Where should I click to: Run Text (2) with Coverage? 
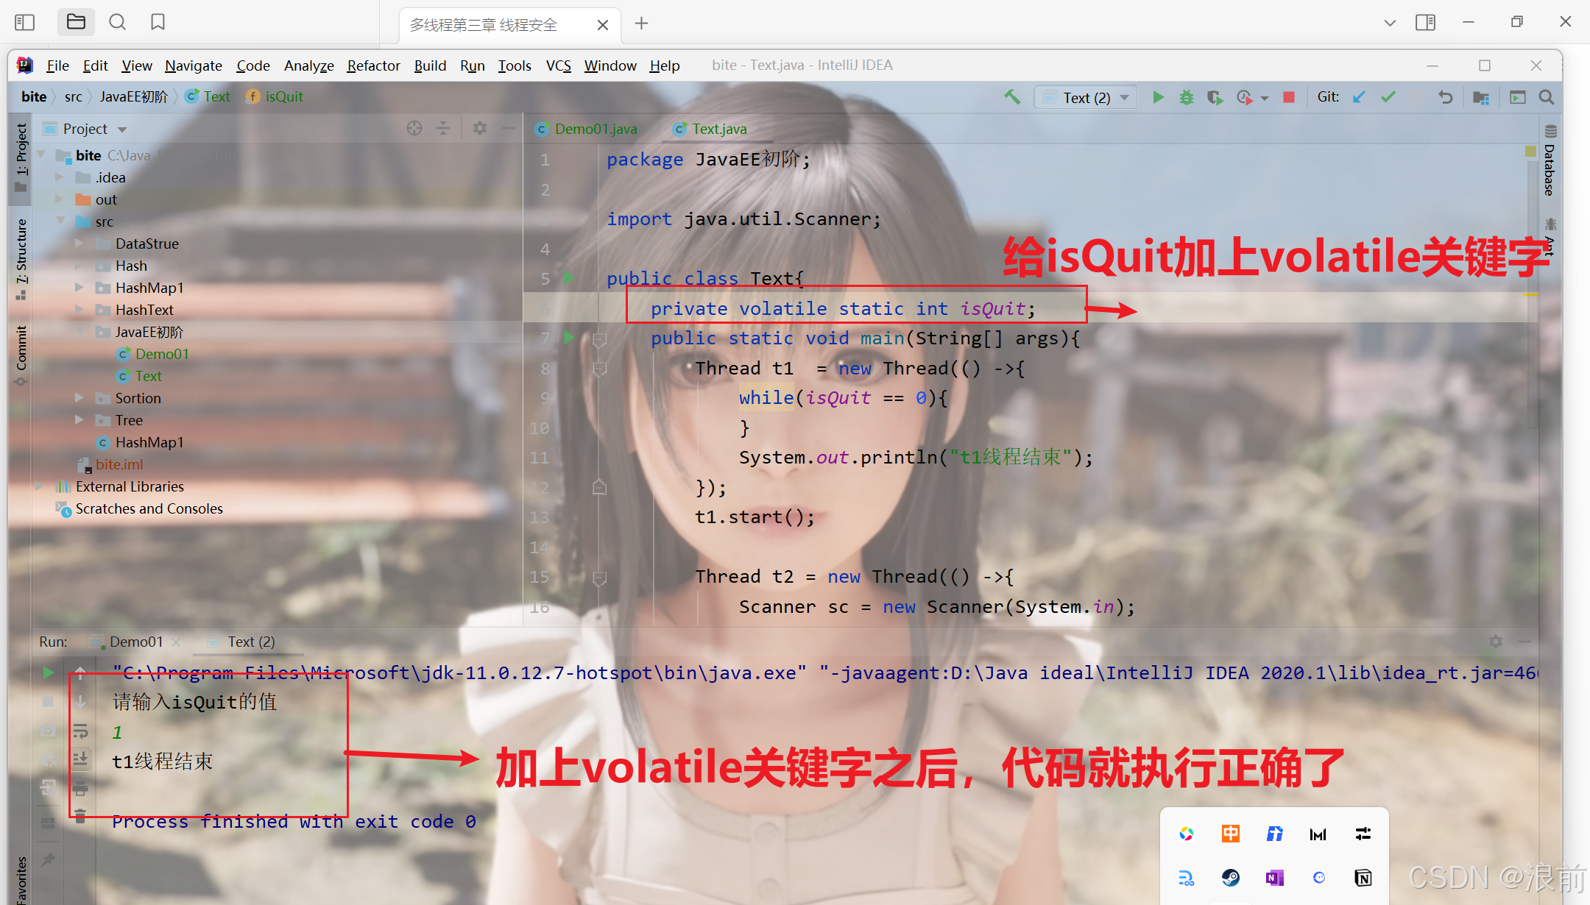pos(1215,96)
